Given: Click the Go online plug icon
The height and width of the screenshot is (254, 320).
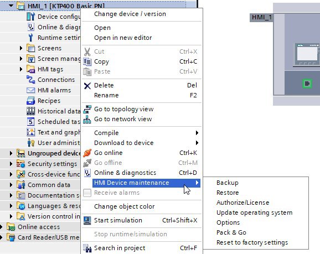Looking at the screenshot, I should point(87,153).
